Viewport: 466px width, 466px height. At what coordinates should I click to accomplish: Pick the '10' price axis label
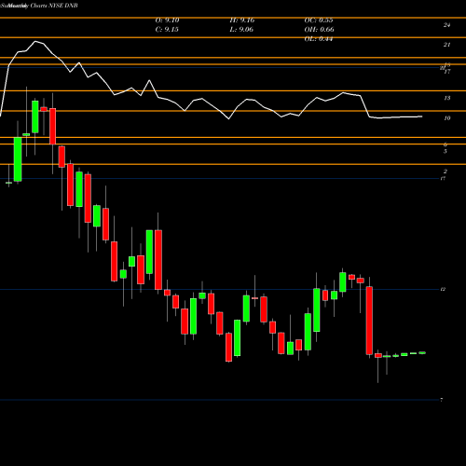tap(446, 118)
